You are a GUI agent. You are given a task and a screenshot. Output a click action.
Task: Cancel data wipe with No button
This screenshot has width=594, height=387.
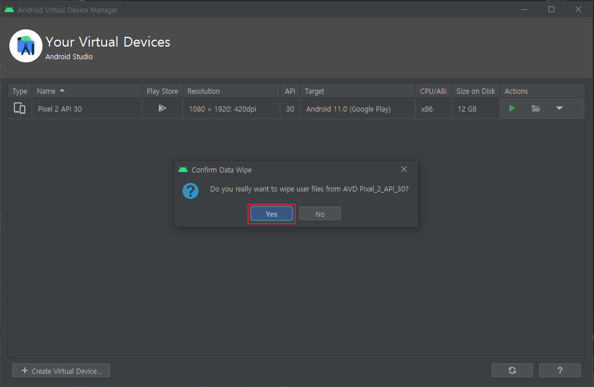[x=319, y=214]
